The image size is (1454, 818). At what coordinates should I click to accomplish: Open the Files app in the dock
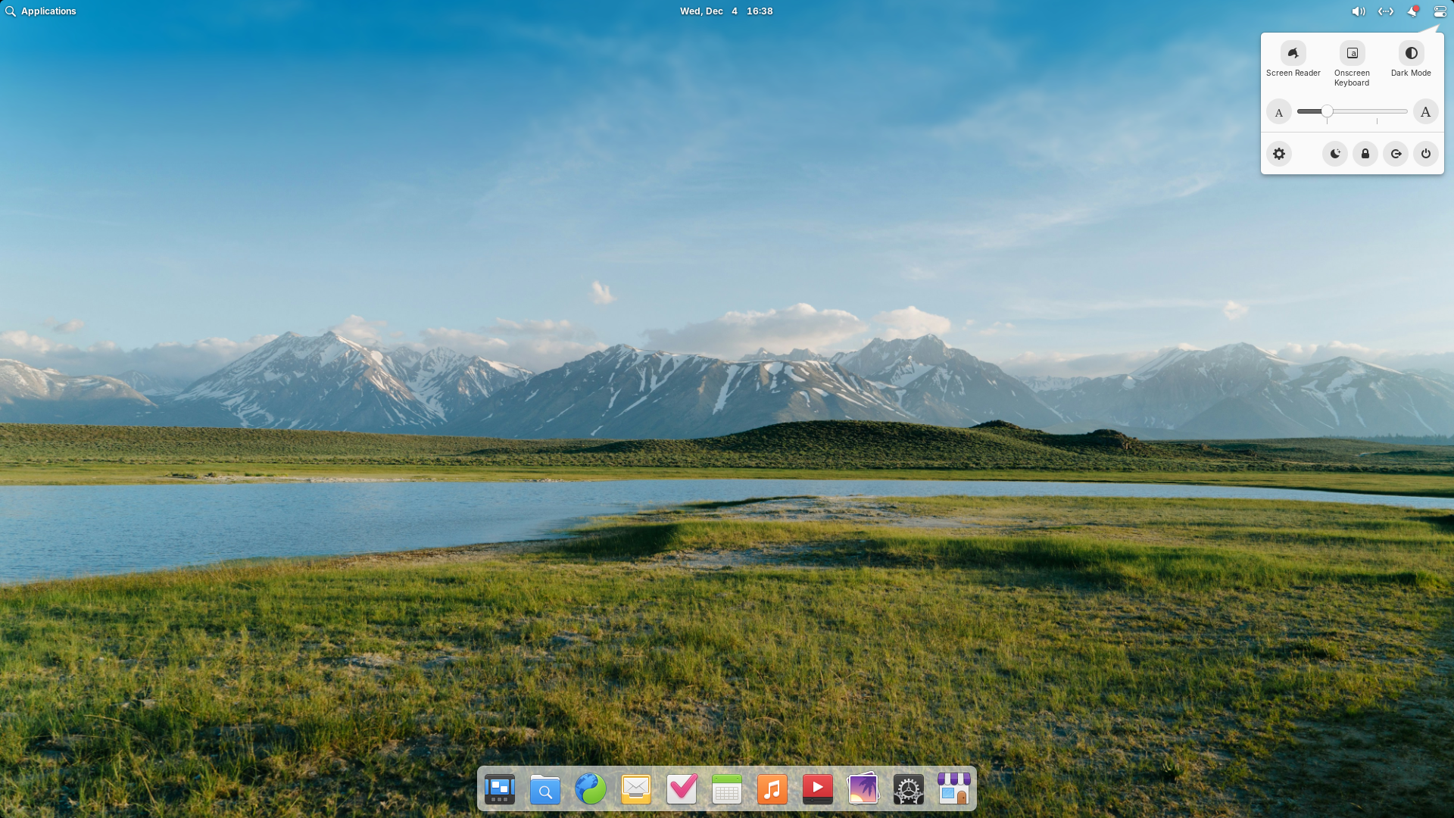coord(545,789)
